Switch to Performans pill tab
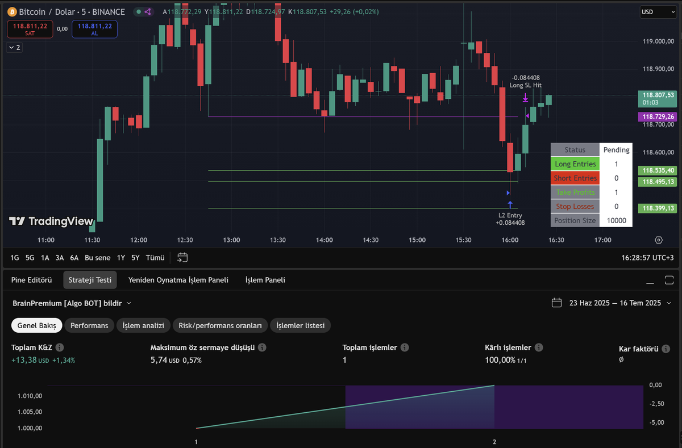The height and width of the screenshot is (448, 682). coord(89,325)
